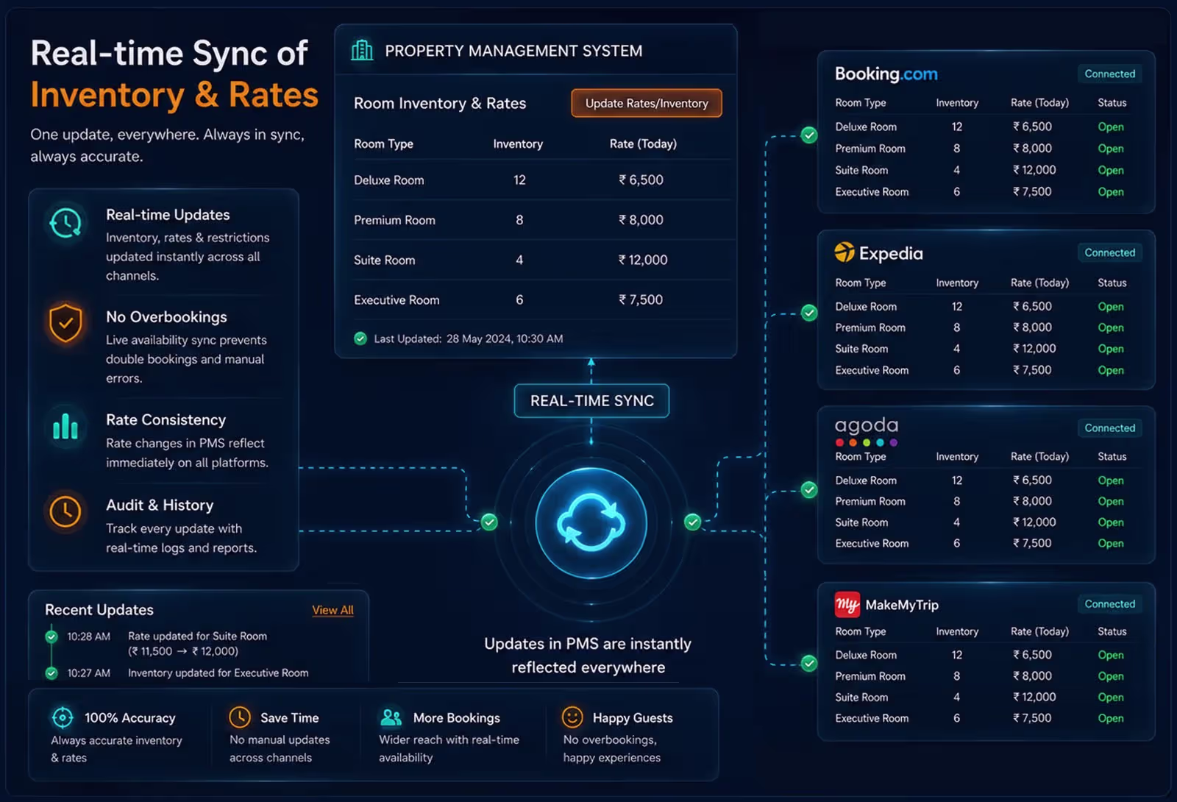Click the Happy Guests smiley icon
The height and width of the screenshot is (802, 1177).
[x=572, y=717]
